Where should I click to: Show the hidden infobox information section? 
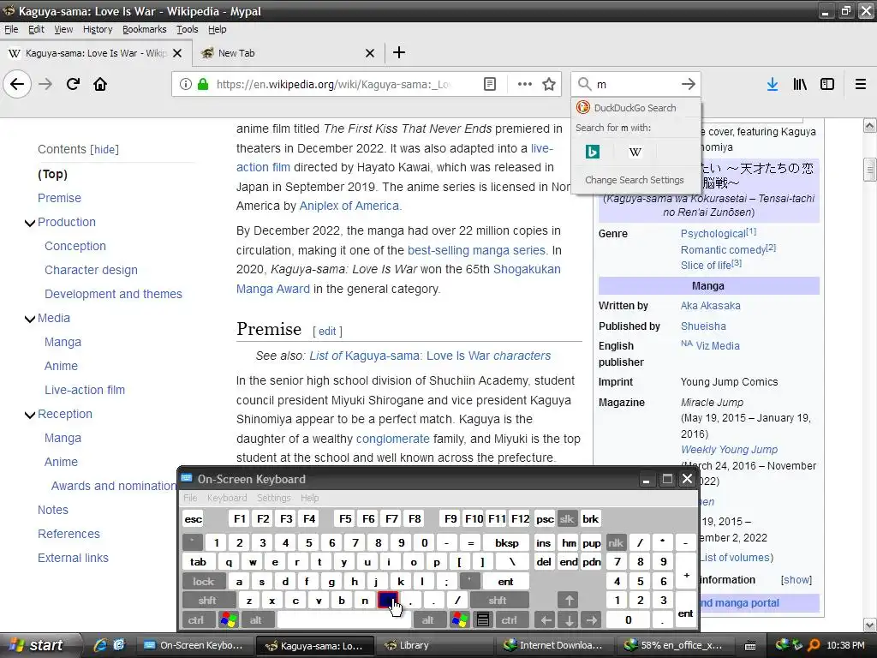point(796,580)
